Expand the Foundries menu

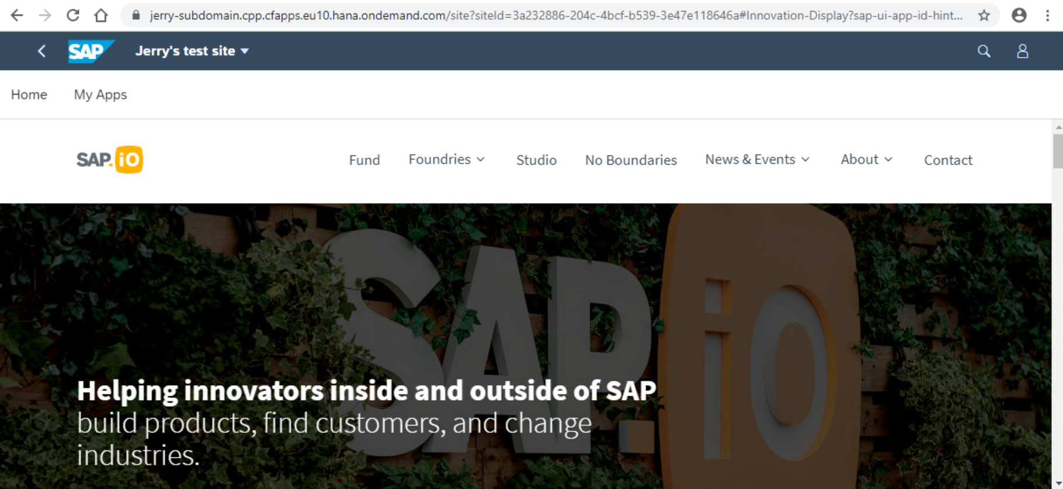[447, 159]
